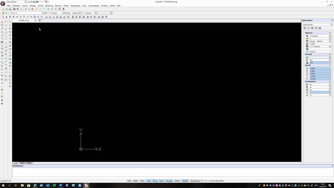Open the Hilfe menu

[119, 6]
